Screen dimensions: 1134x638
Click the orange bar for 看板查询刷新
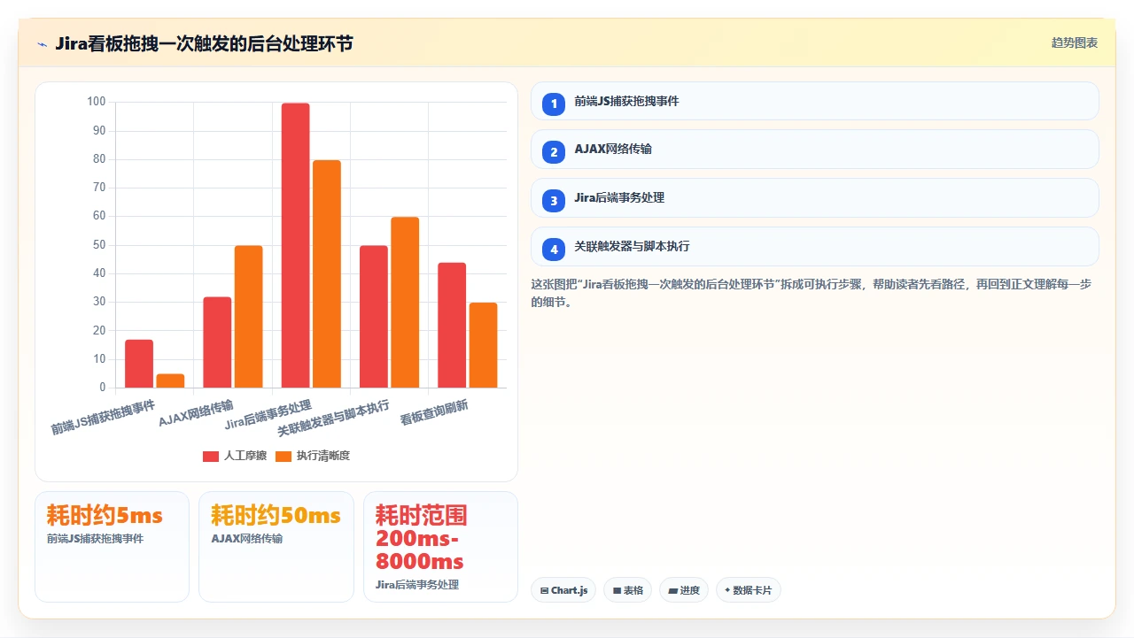483,345
